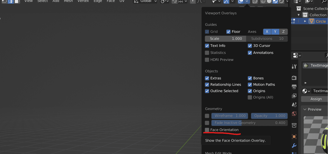Adjust the wireframe Opacity slider
The height and width of the screenshot is (154, 328).
pyautogui.click(x=270, y=116)
